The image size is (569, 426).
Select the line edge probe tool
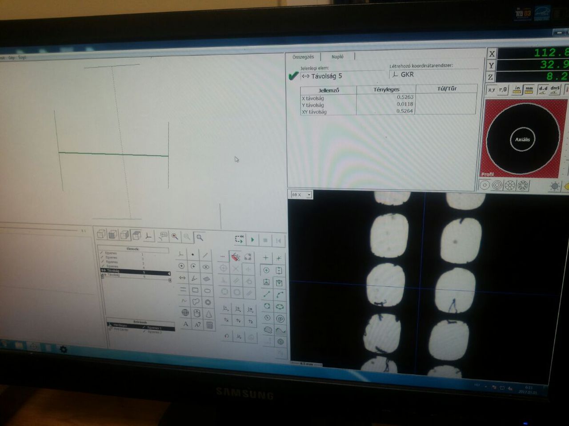pos(266,294)
